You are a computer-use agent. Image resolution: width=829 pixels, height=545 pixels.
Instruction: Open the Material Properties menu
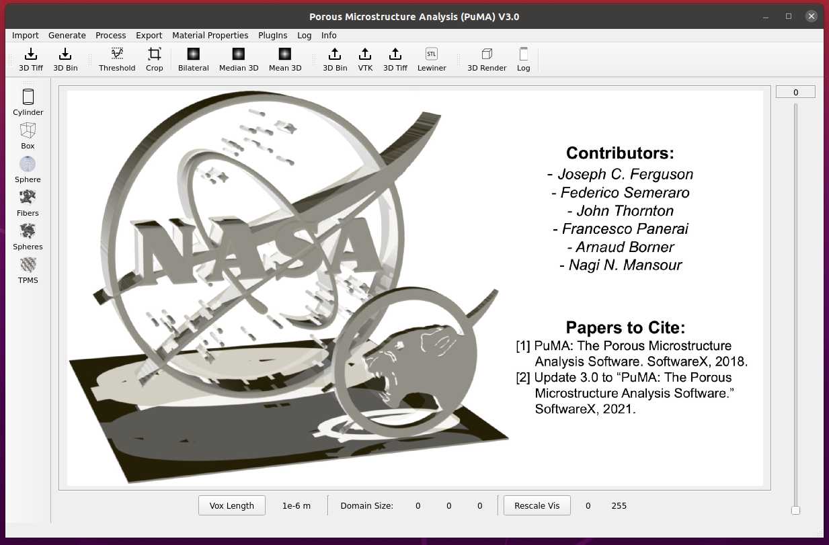click(210, 36)
